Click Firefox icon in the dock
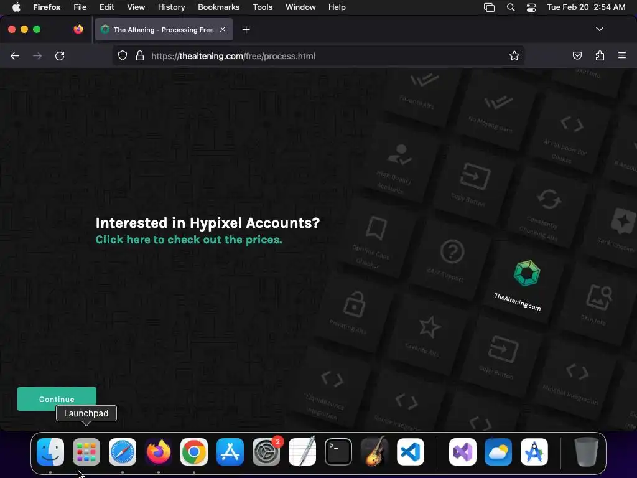Screen dimensions: 637x478 [159, 452]
